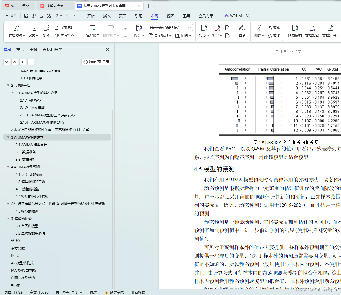Switch to 查找和替换 navigation pane tab
The width and height of the screenshot is (341, 295).
53,49
